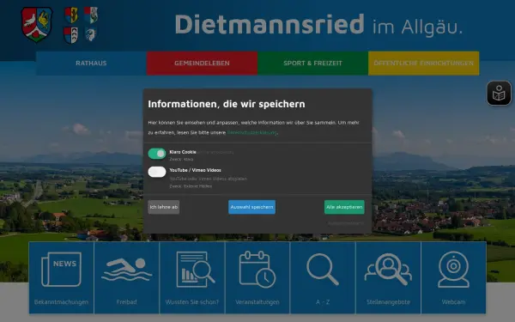The width and height of the screenshot is (515, 322).
Task: Open the RATHAUS menu
Action: 91,63
